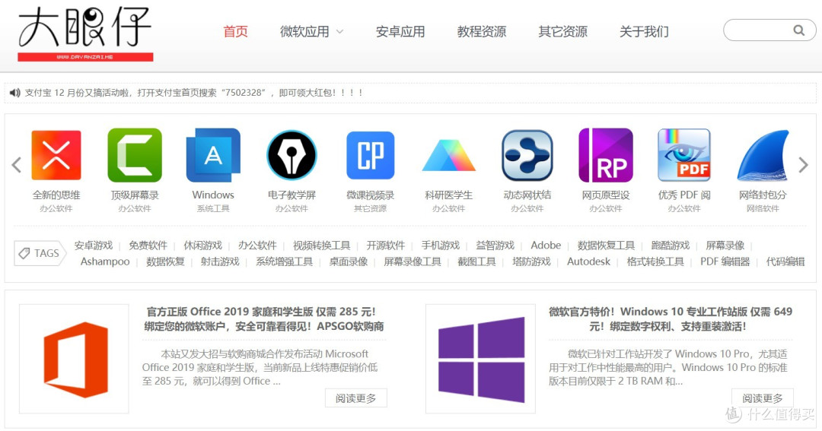
Task: Select the 办公软件 tag in tags row
Action: click(257, 245)
